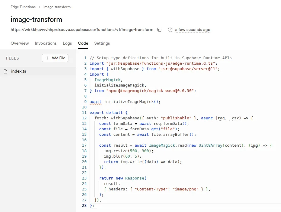Click 'return new Response(' on line 23
The image size is (281, 212).
point(123,178)
